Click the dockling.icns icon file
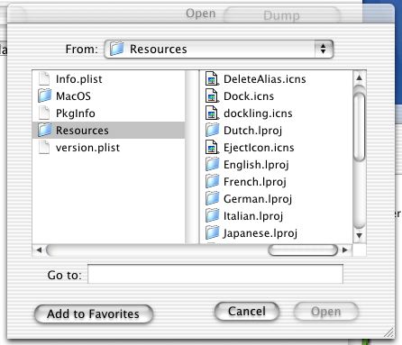 click(212, 113)
